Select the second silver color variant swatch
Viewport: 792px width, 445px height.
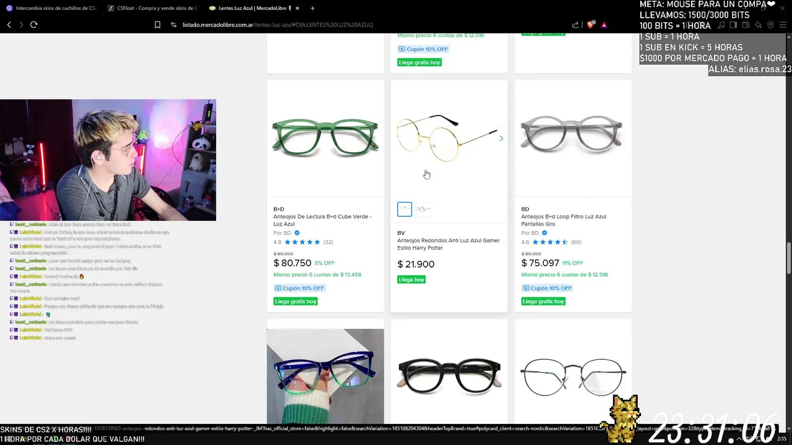[423, 210]
